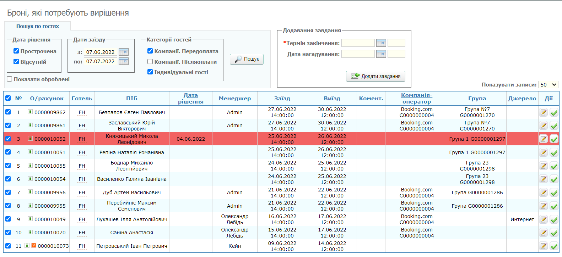Click document icon beside account 0000009862
562x257 pixels.
coord(30,112)
